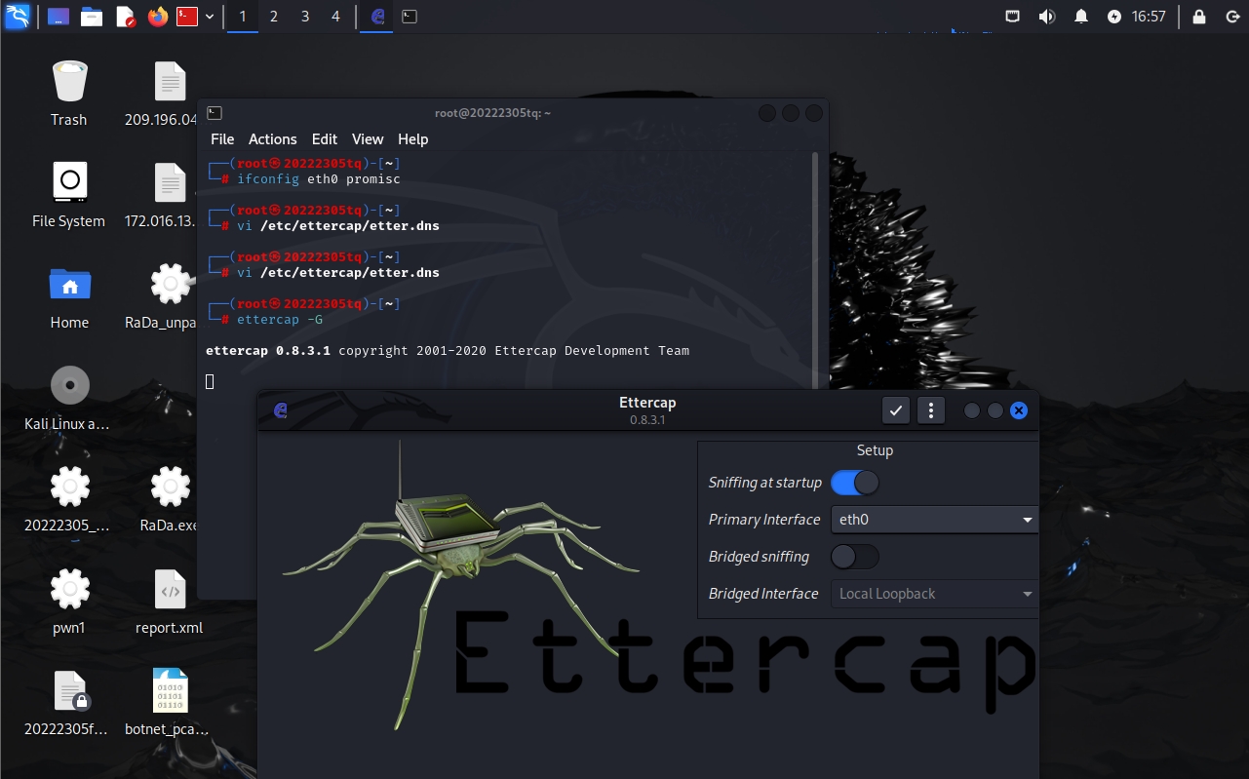Expand the terminal launcher dropdown arrow

pyautogui.click(x=210, y=17)
